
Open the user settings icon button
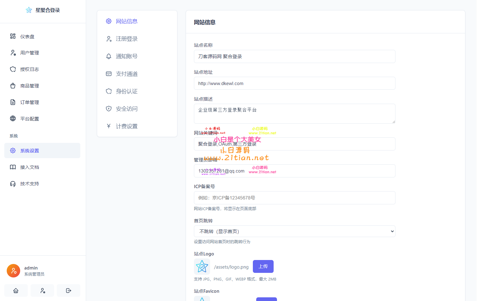click(x=43, y=291)
